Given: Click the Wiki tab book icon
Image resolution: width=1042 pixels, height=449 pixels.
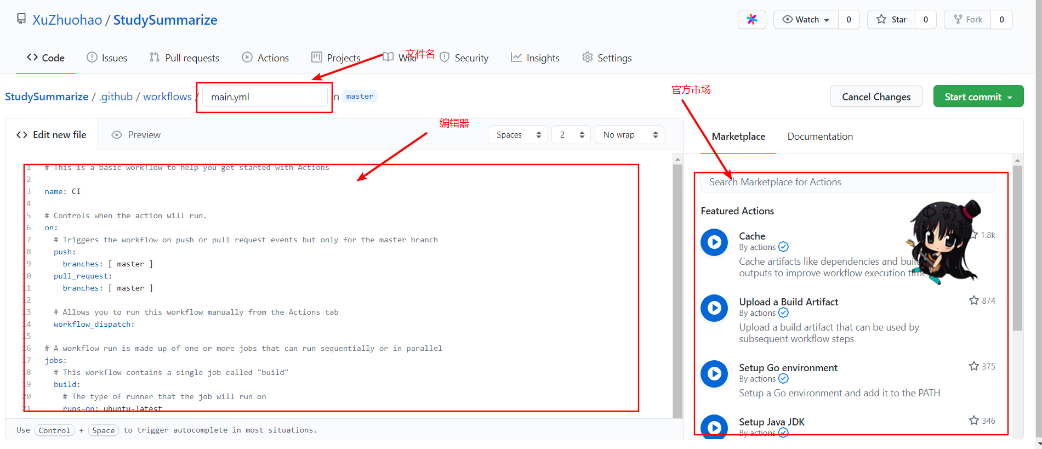Looking at the screenshot, I should (388, 57).
